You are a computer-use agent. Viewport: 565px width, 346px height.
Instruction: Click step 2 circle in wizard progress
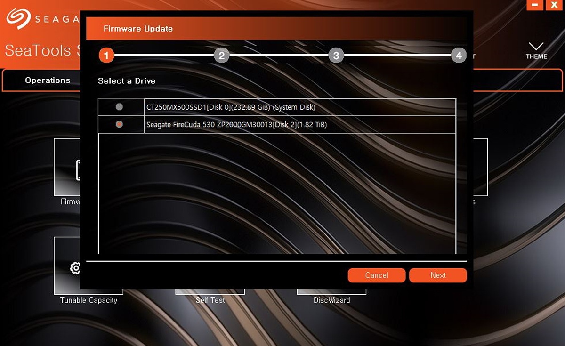tap(221, 56)
